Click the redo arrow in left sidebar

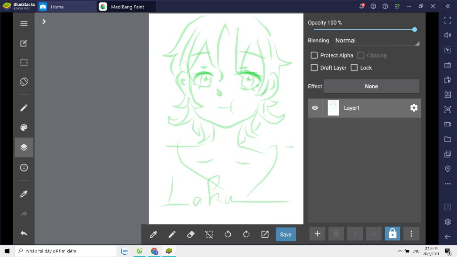24,214
